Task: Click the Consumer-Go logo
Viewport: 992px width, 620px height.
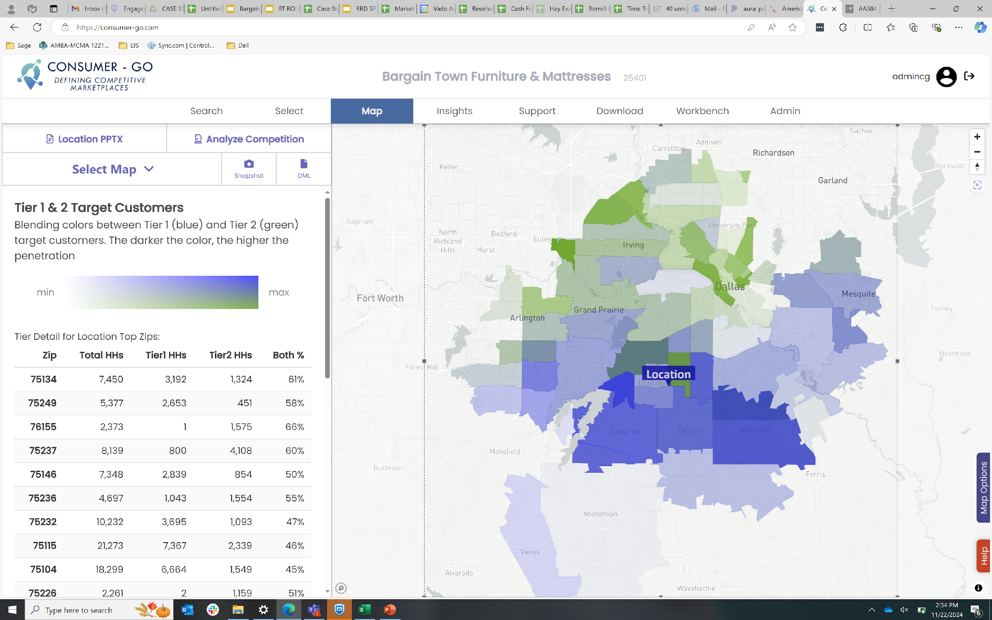Action: 85,75
